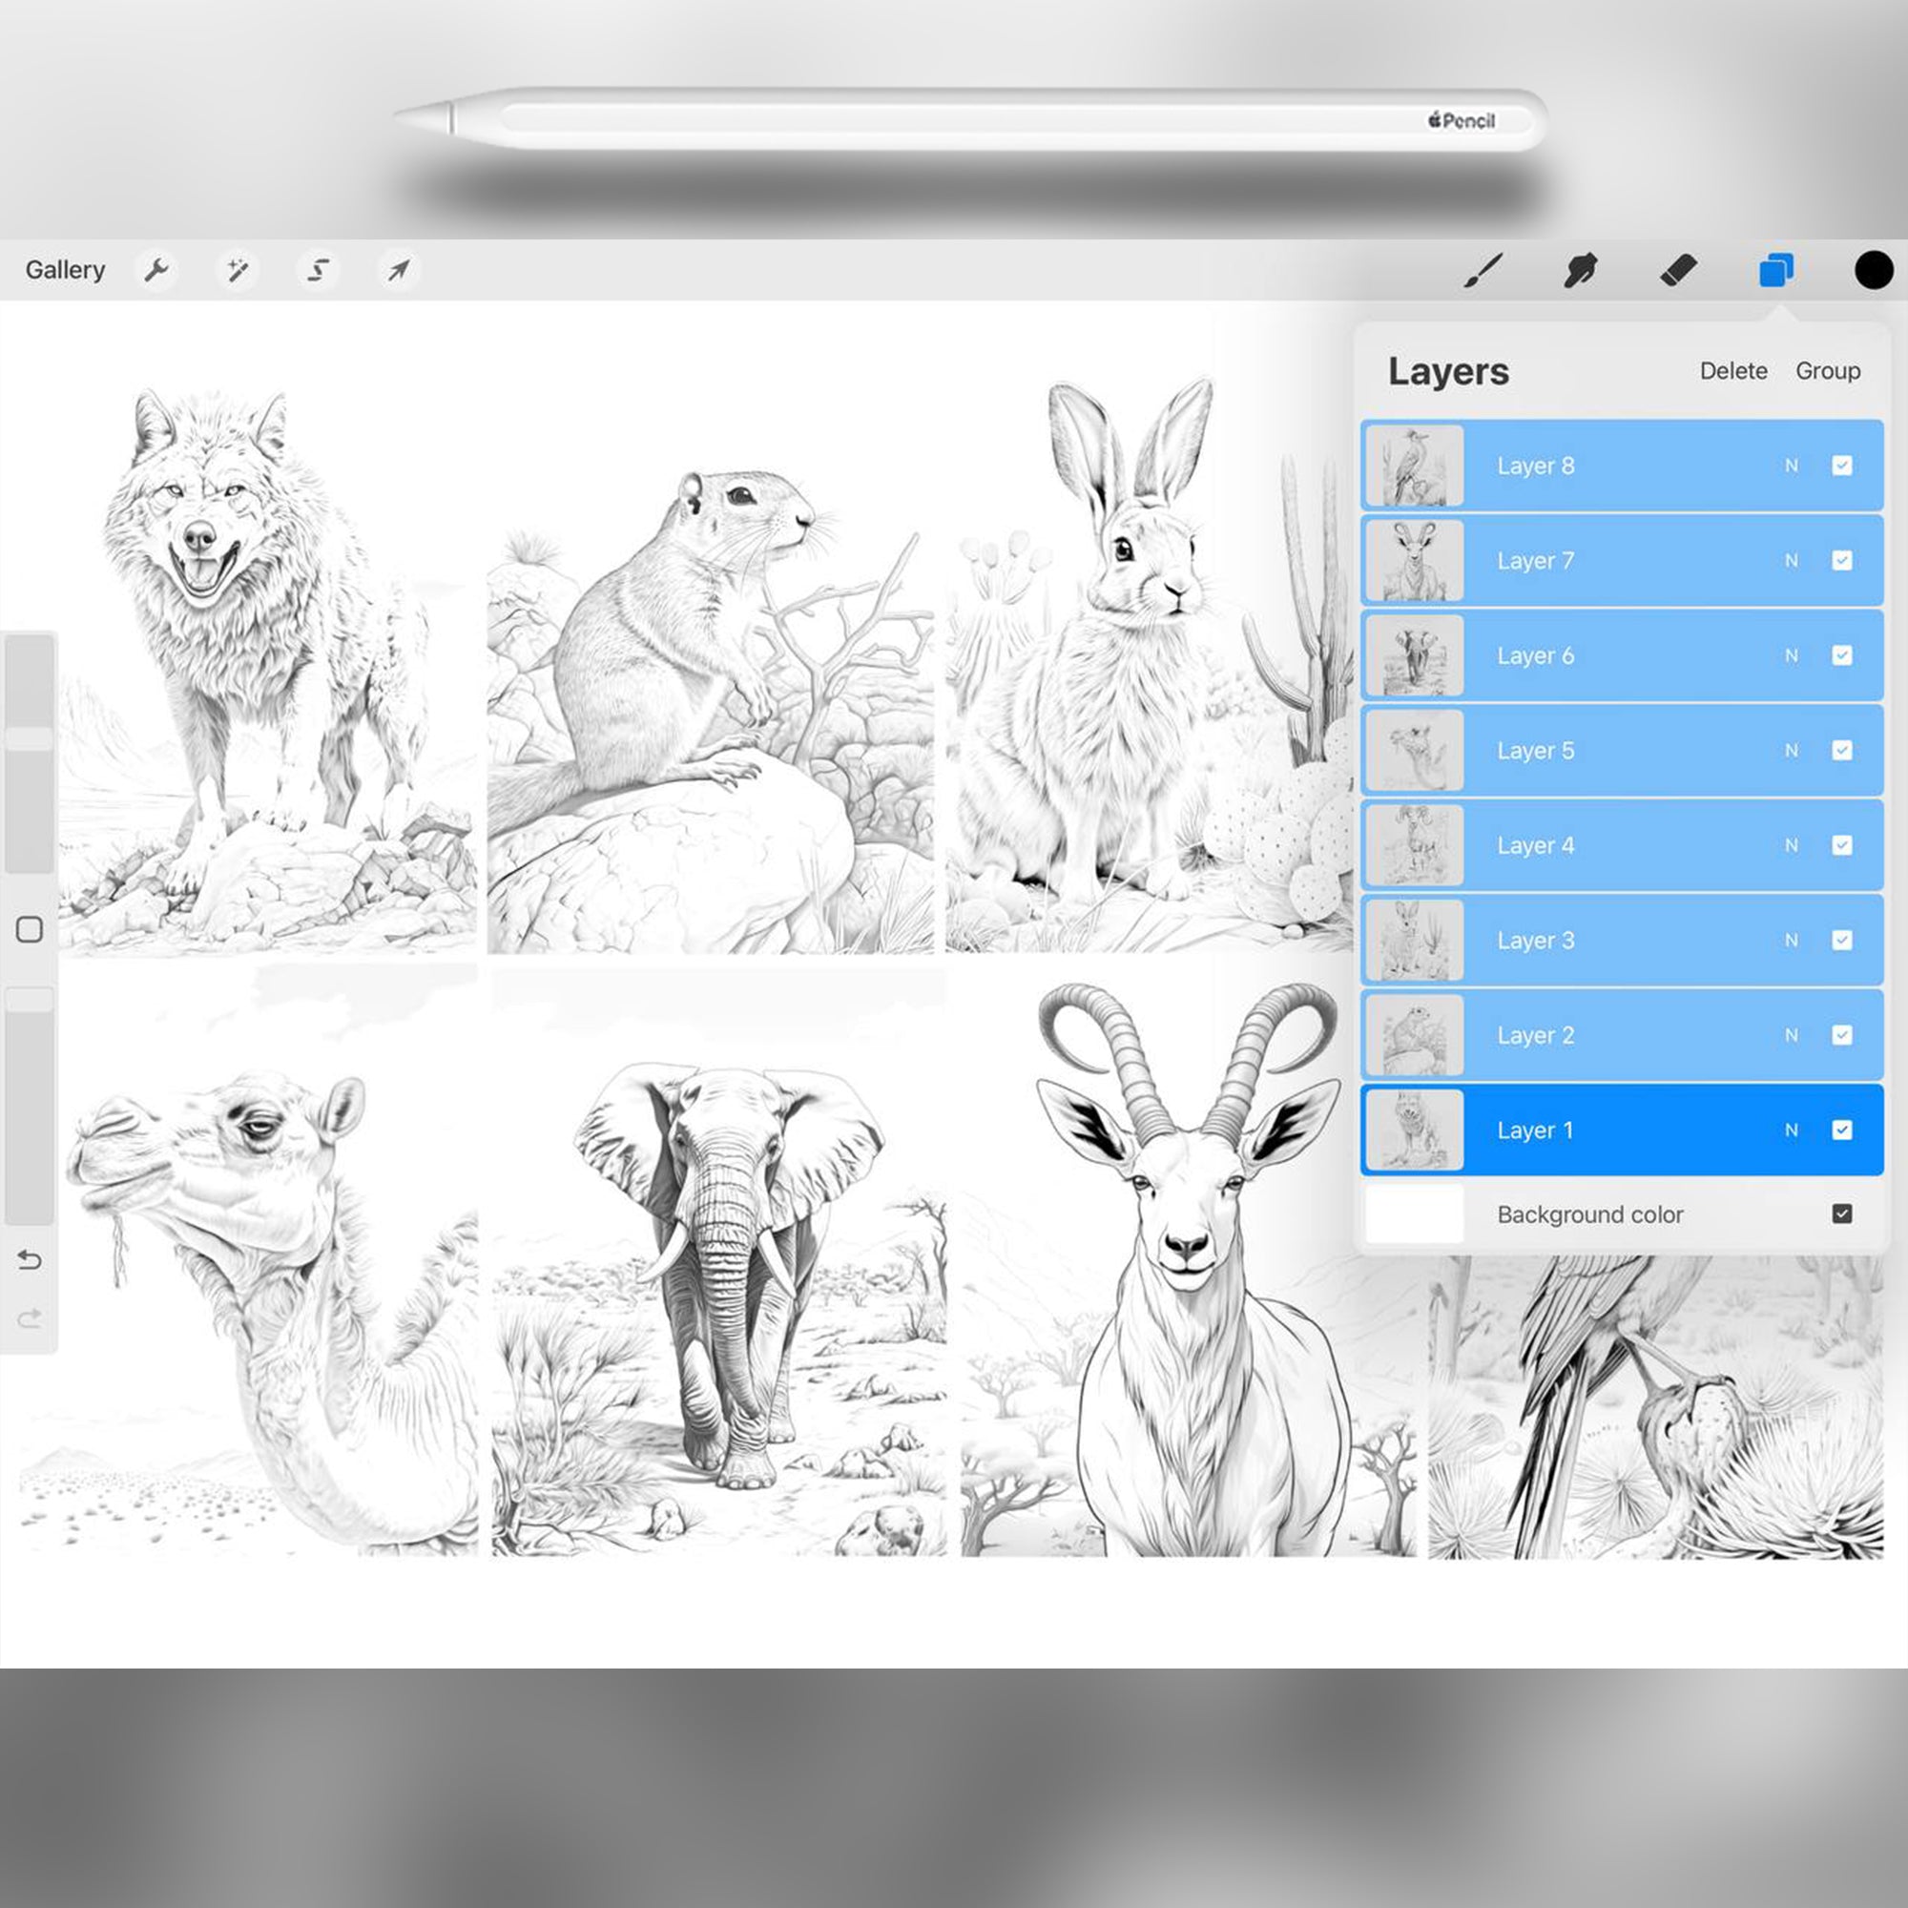Open blend mode options for Layer 1
The width and height of the screenshot is (1908, 1908).
click(1792, 1130)
